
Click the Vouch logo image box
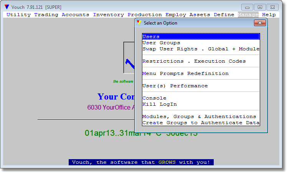point(129,58)
